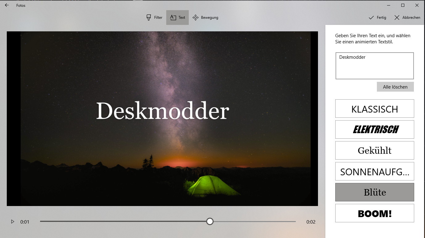Open the Filter tool
Screen dimensions: 425x238
coord(154,18)
